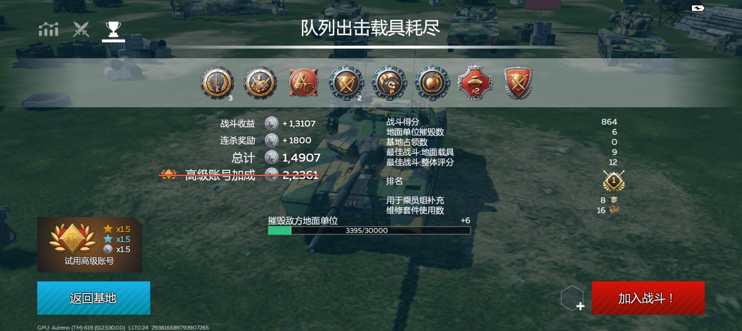742x331 pixels.
Task: Tap the rank one placement badge
Action: point(614,181)
